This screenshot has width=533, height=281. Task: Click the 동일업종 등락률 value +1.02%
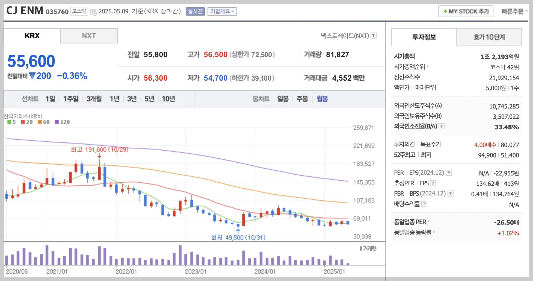pyautogui.click(x=508, y=233)
